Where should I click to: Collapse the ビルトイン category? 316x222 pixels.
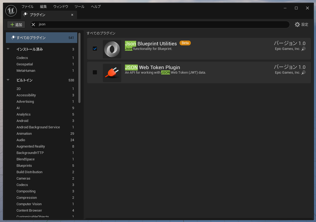(x=8, y=80)
